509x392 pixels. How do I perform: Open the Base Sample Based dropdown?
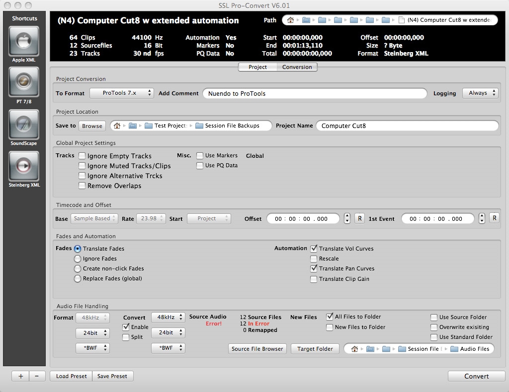click(94, 219)
